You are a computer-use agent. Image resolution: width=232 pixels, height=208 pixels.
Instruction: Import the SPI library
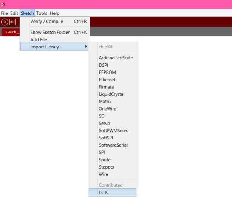(113, 152)
